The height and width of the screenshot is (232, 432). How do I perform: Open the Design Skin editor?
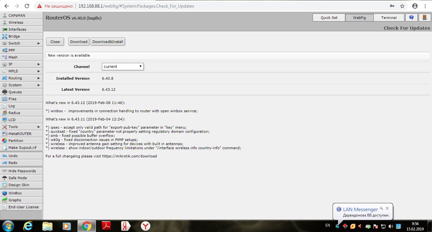pyautogui.click(x=22, y=185)
